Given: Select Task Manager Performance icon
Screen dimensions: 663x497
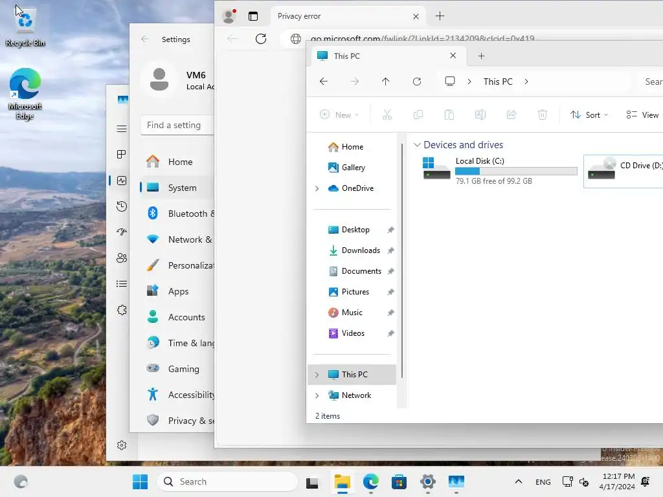Looking at the screenshot, I should (x=122, y=181).
